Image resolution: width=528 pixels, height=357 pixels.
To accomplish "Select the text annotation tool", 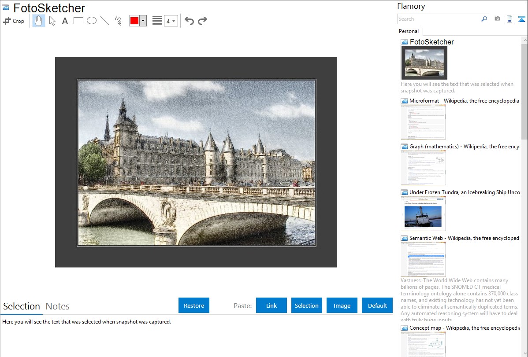I will [x=65, y=21].
